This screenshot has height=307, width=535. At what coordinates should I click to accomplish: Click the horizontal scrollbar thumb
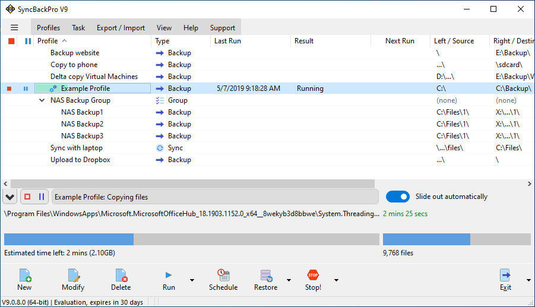point(193,183)
